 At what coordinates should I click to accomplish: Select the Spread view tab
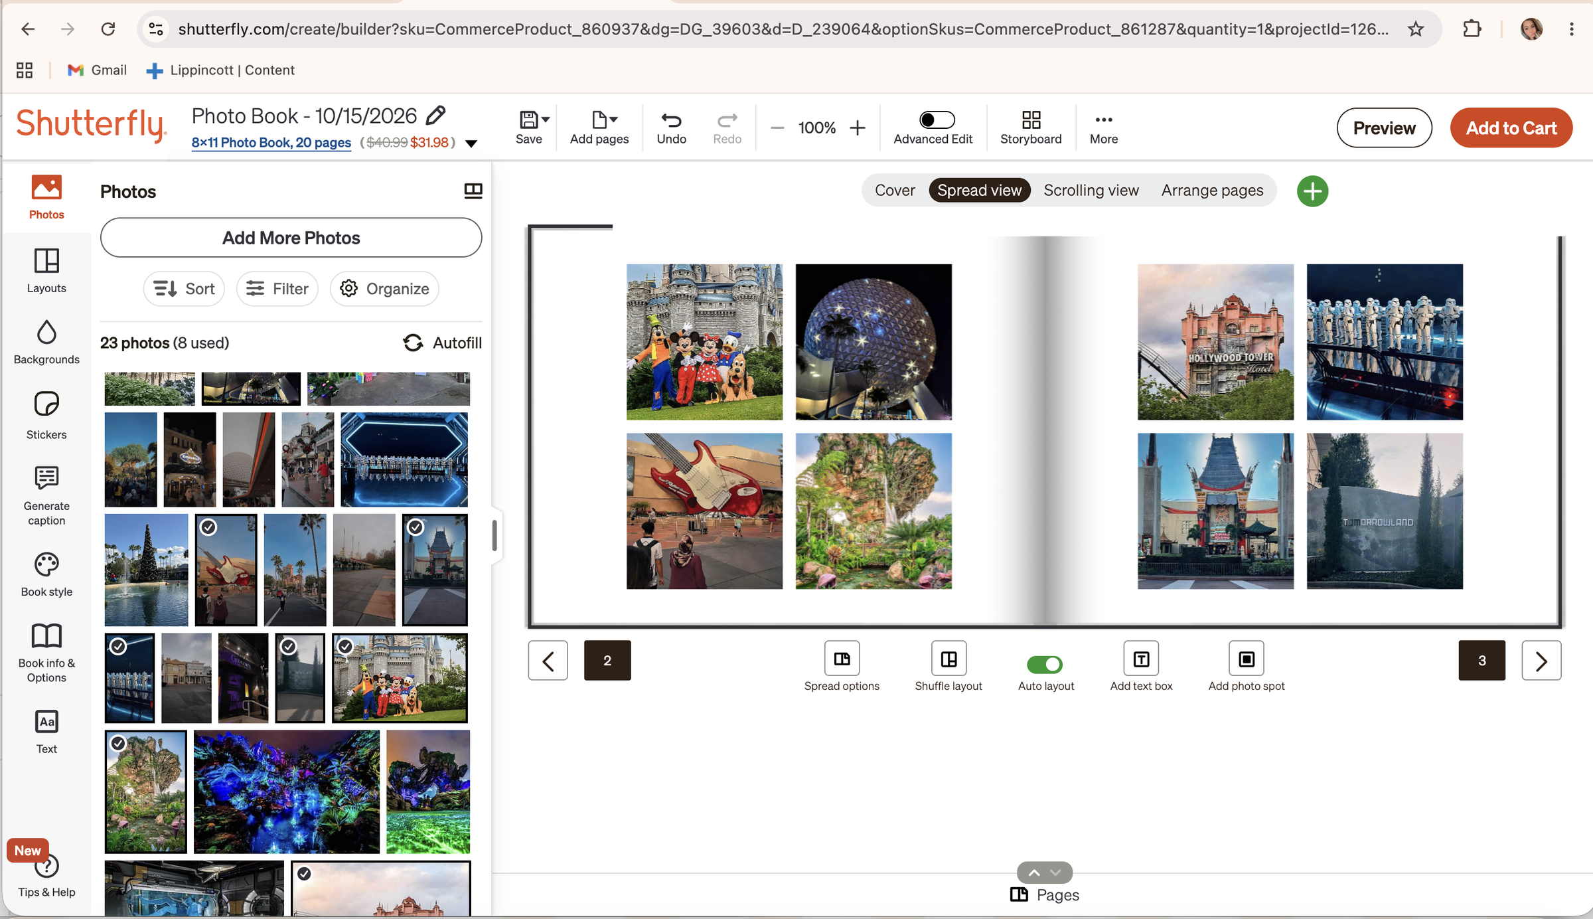point(980,191)
